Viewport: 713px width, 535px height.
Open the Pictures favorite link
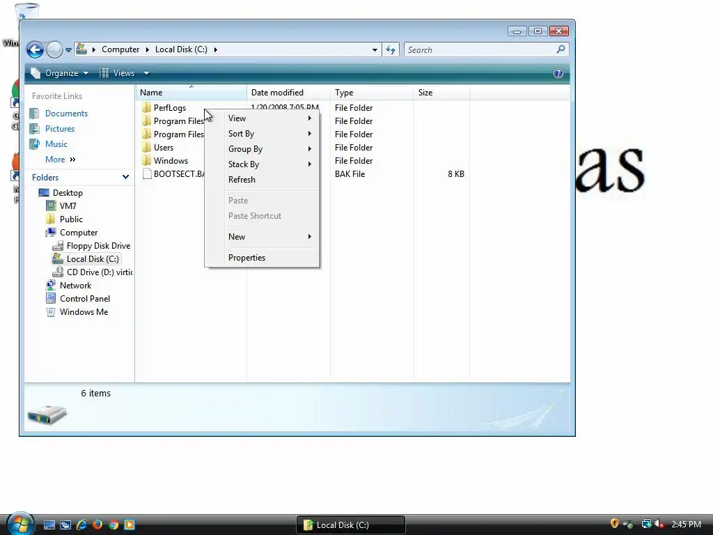[x=60, y=129]
